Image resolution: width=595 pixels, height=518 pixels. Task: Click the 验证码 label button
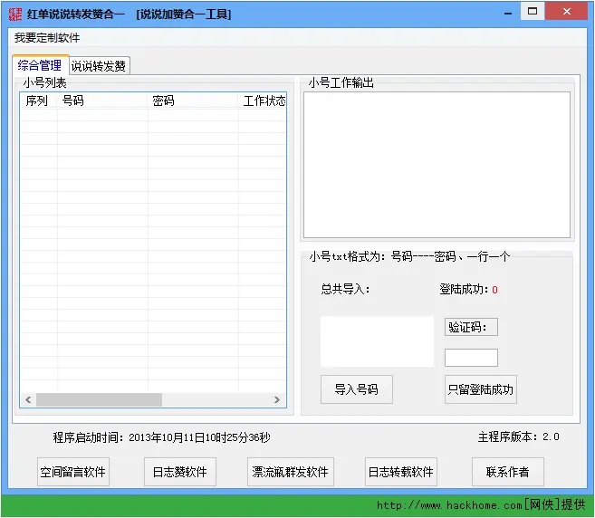click(471, 327)
